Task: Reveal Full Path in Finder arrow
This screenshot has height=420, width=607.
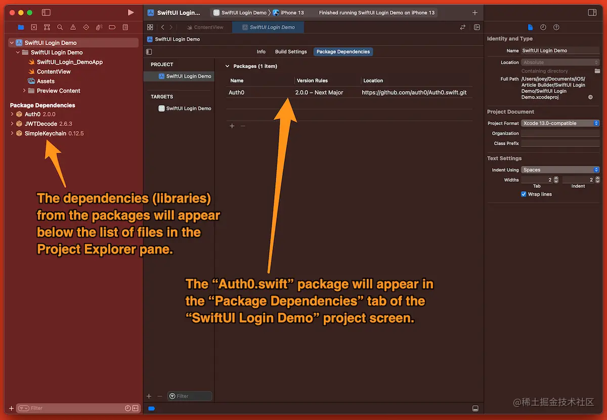Action: pos(590,97)
